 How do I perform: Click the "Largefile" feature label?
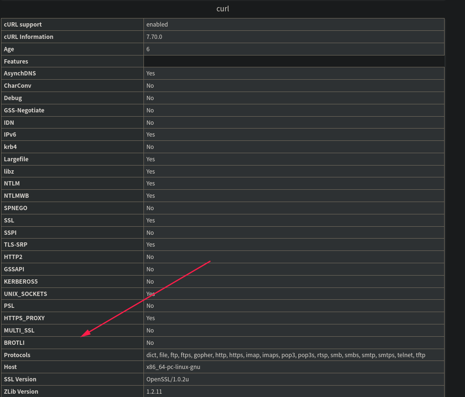point(16,159)
